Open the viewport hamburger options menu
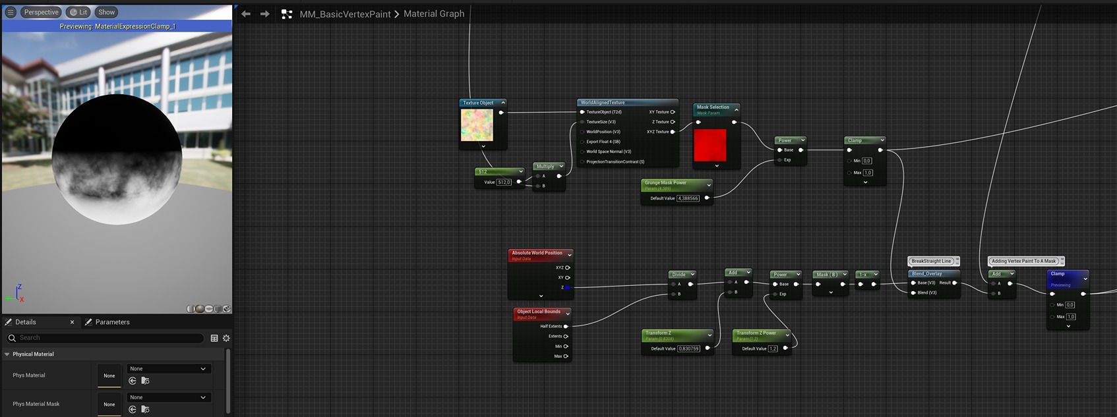This screenshot has height=417, width=1117. [x=11, y=12]
